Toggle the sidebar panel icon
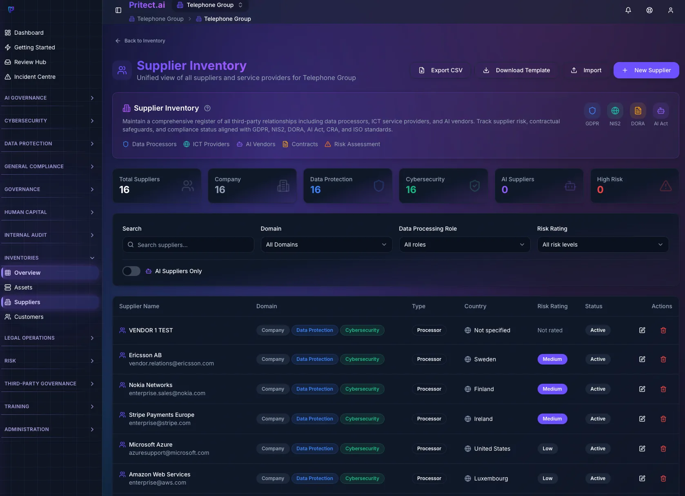The image size is (685, 496). pyautogui.click(x=118, y=10)
